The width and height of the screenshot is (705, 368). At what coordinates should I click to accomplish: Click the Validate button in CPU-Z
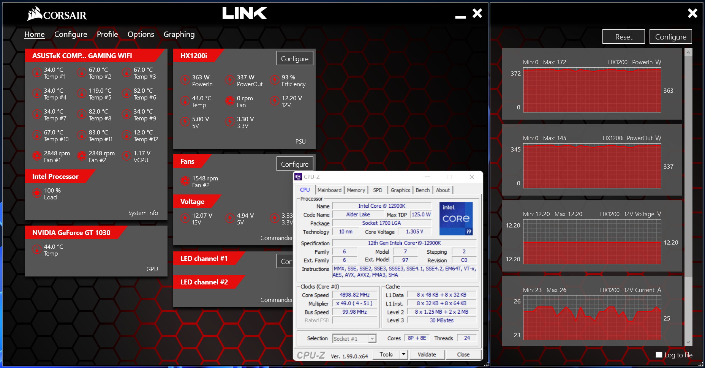tap(427, 354)
